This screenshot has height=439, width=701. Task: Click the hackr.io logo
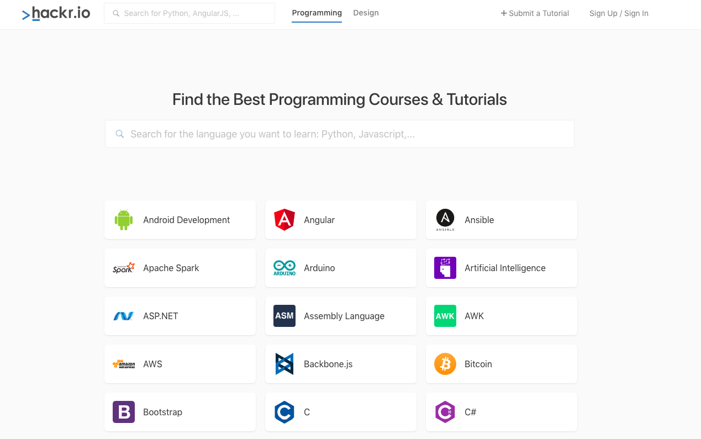tap(56, 13)
